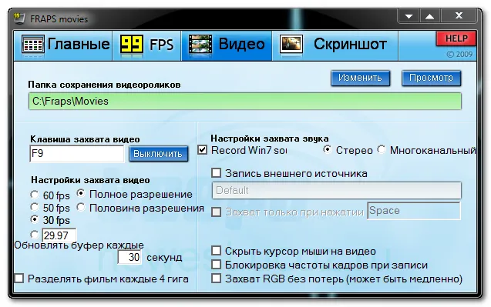Image resolution: width=491 pixels, height=307 pixels.
Task: Select the Видео tab
Action: point(227,45)
